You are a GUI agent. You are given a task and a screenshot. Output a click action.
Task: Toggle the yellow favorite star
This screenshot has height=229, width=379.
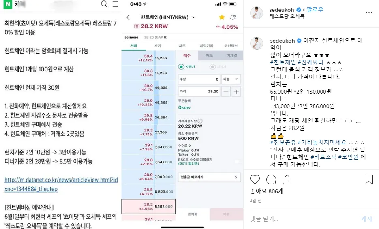pyautogui.click(x=222, y=17)
